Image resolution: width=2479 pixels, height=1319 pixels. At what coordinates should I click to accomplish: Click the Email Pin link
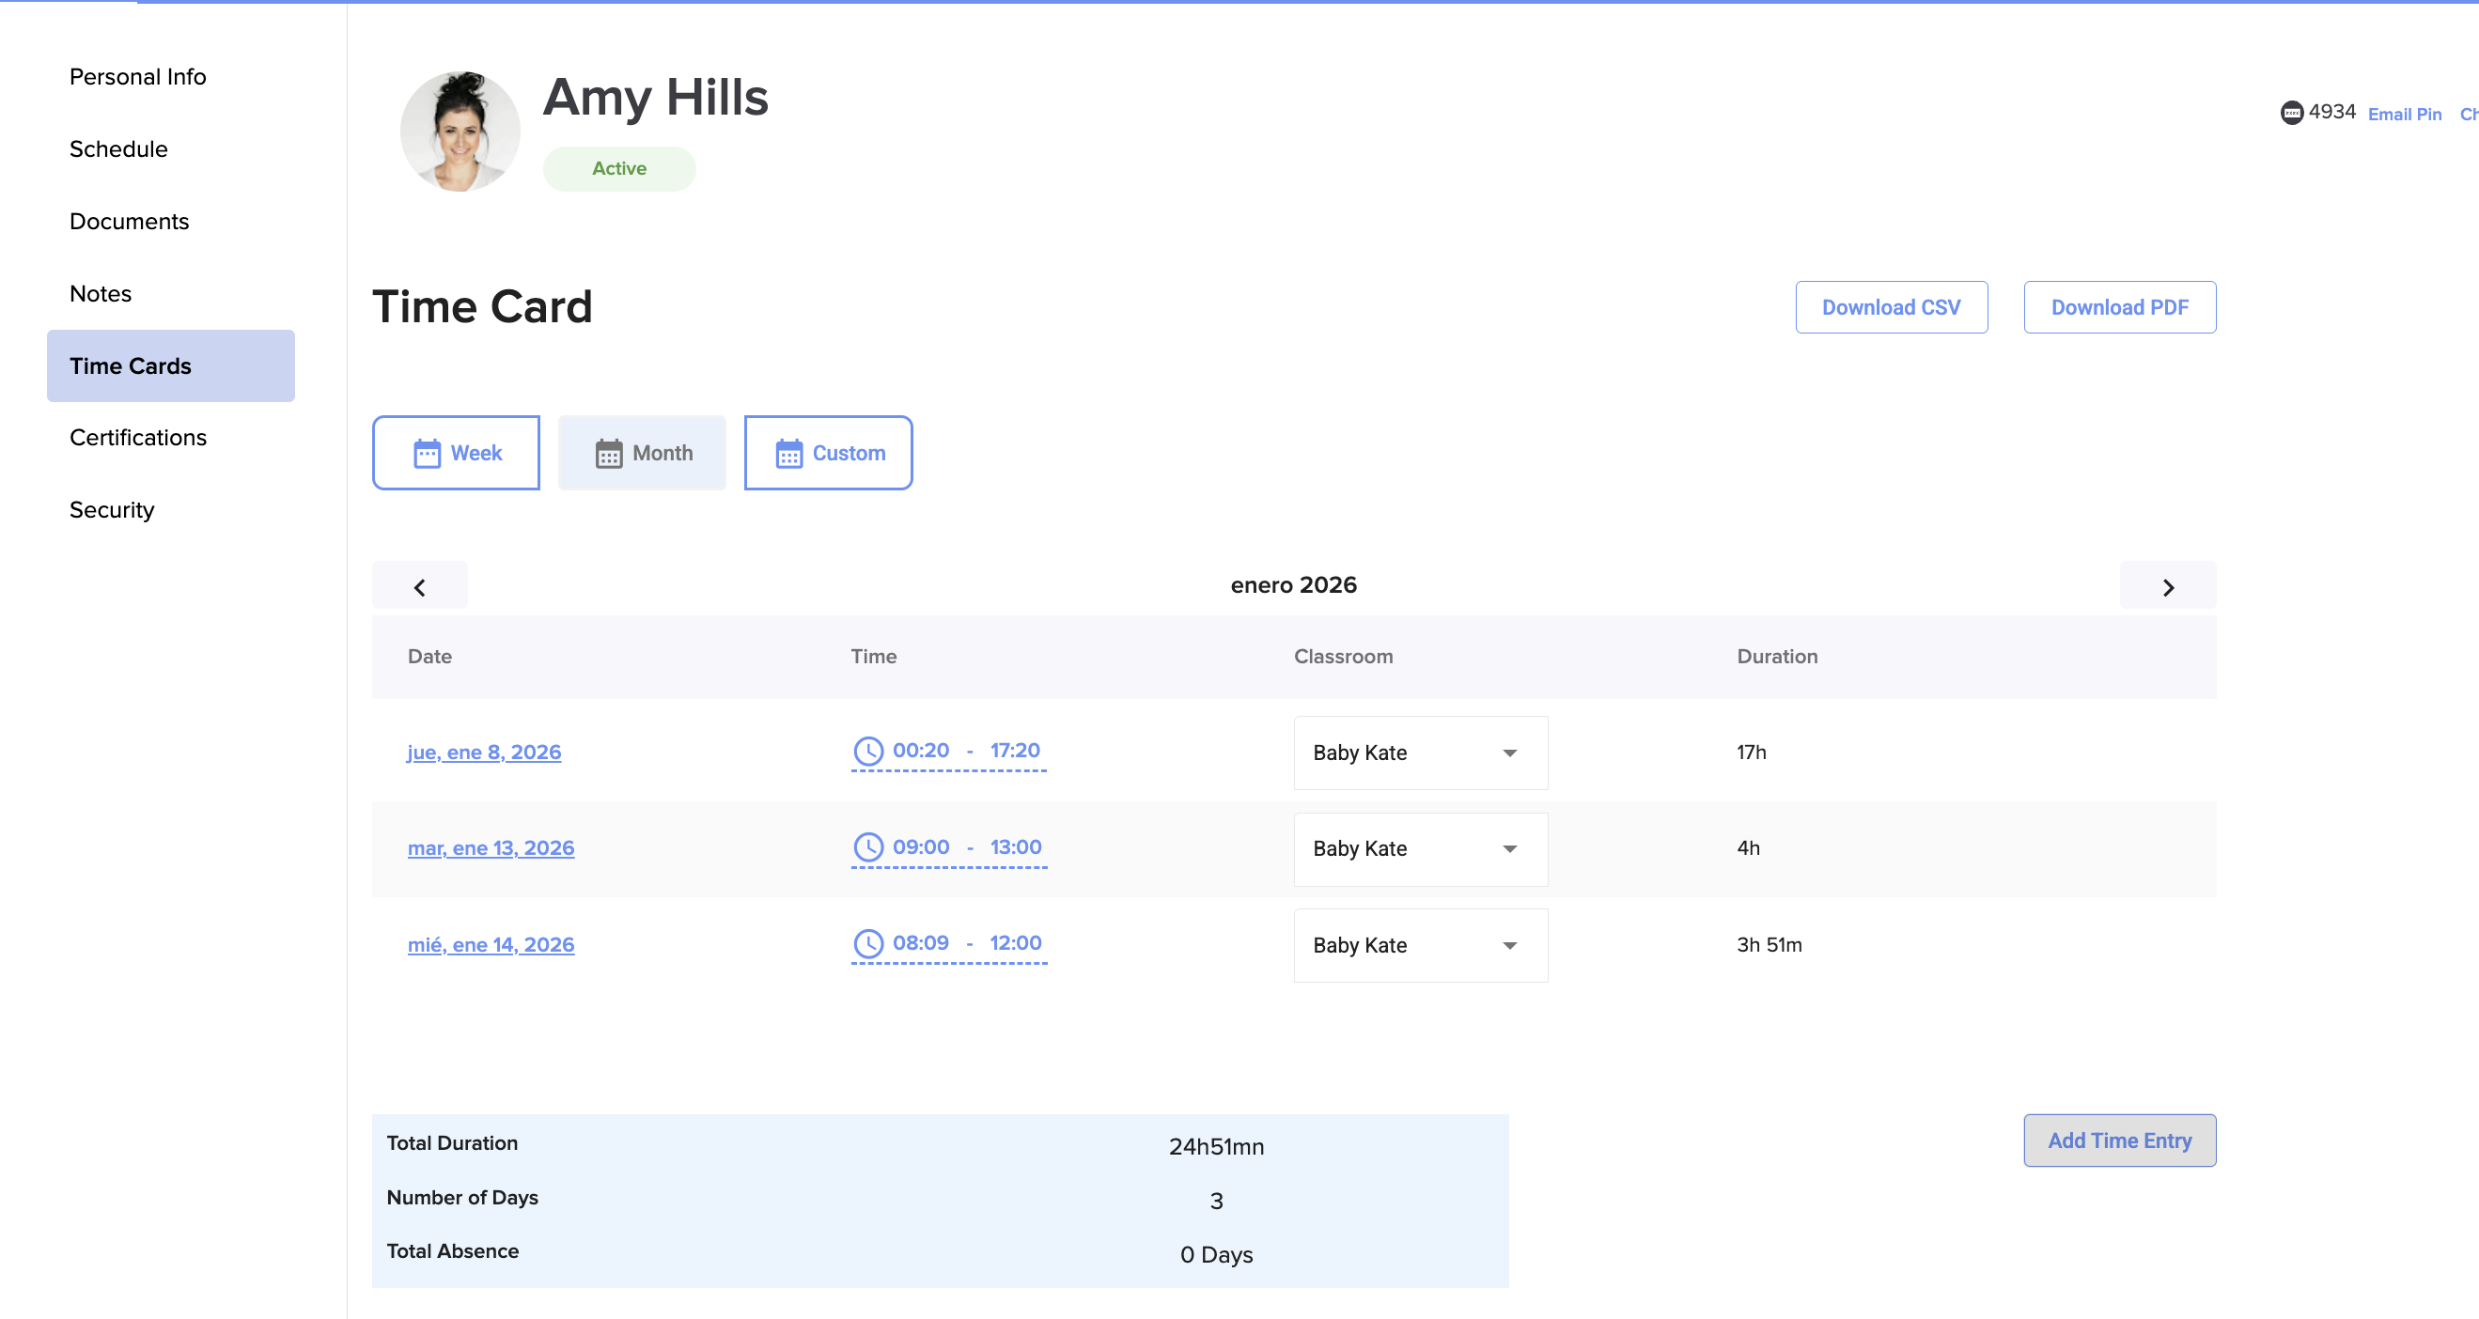pos(2403,115)
